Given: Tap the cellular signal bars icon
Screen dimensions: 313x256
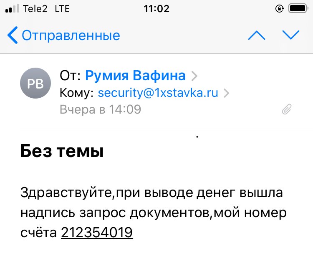Looking at the screenshot, I should point(12,9).
